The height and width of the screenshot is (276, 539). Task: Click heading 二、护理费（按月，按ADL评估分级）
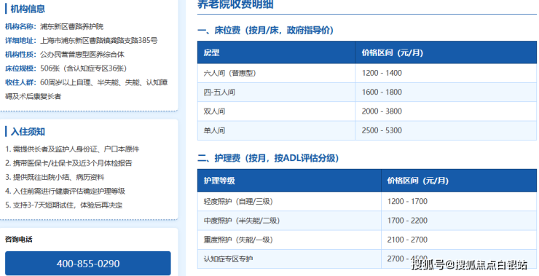pos(268,158)
